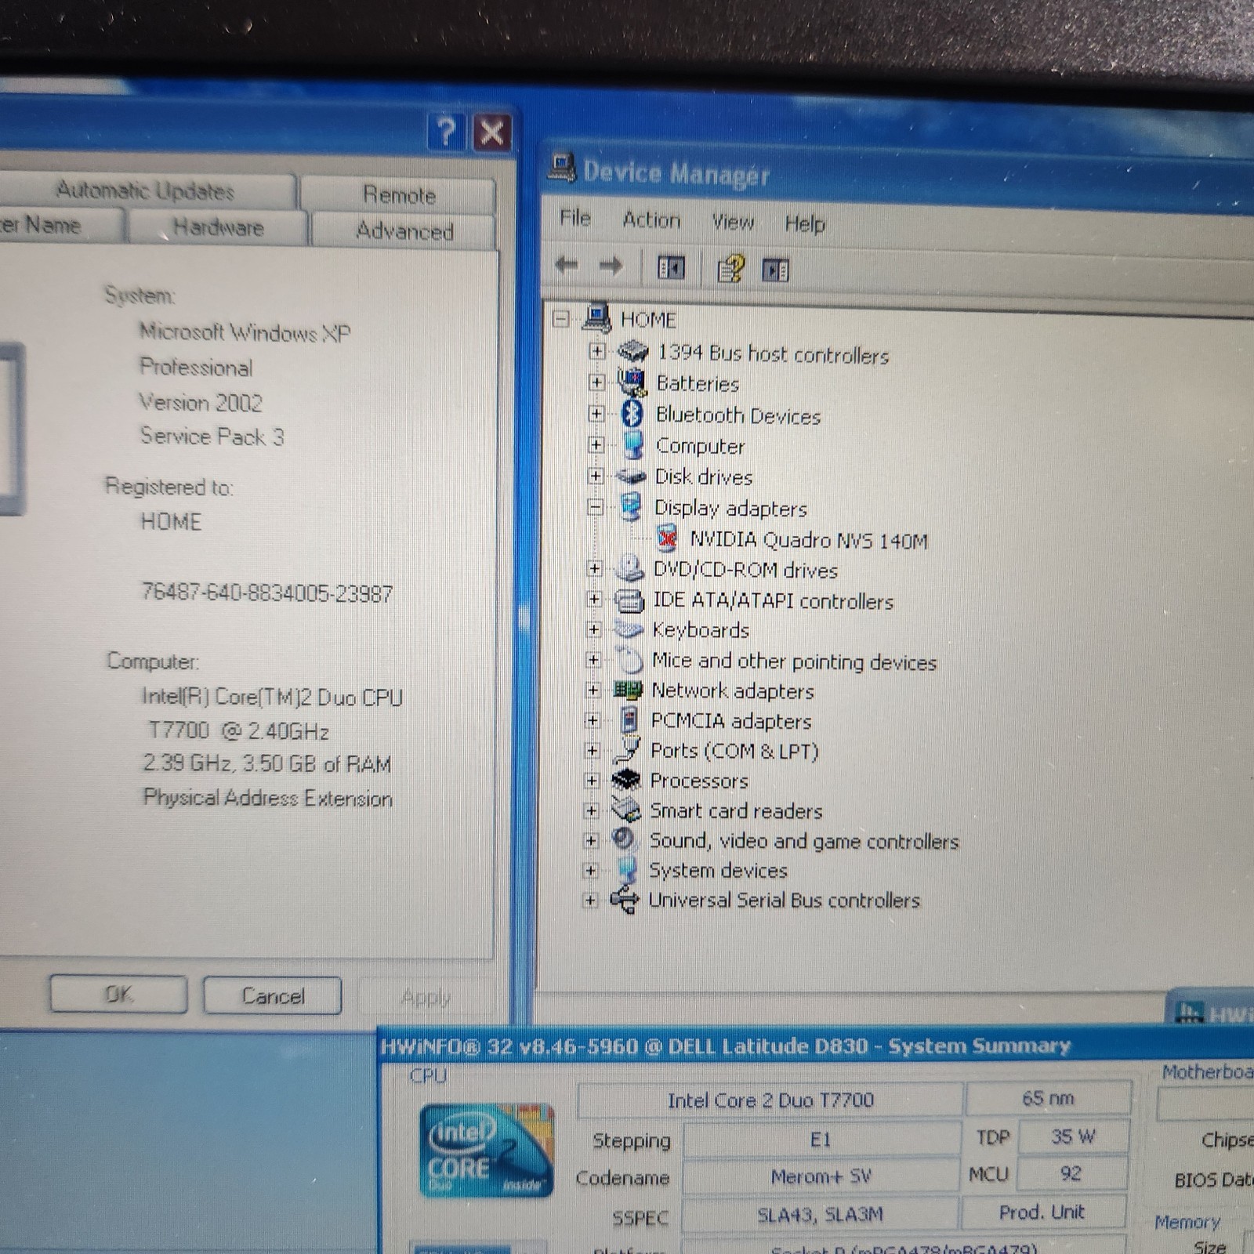Select the Keyboards category icon
This screenshot has height=1254, width=1254.
[x=629, y=629]
